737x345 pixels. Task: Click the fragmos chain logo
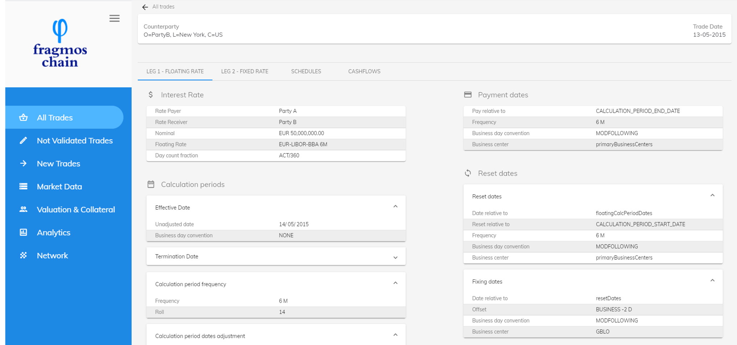point(60,43)
